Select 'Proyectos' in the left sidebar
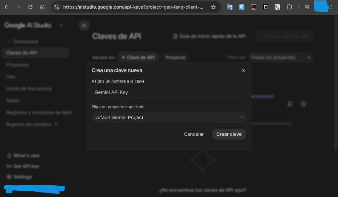Image resolution: width=338 pixels, height=197 pixels. pos(17,65)
